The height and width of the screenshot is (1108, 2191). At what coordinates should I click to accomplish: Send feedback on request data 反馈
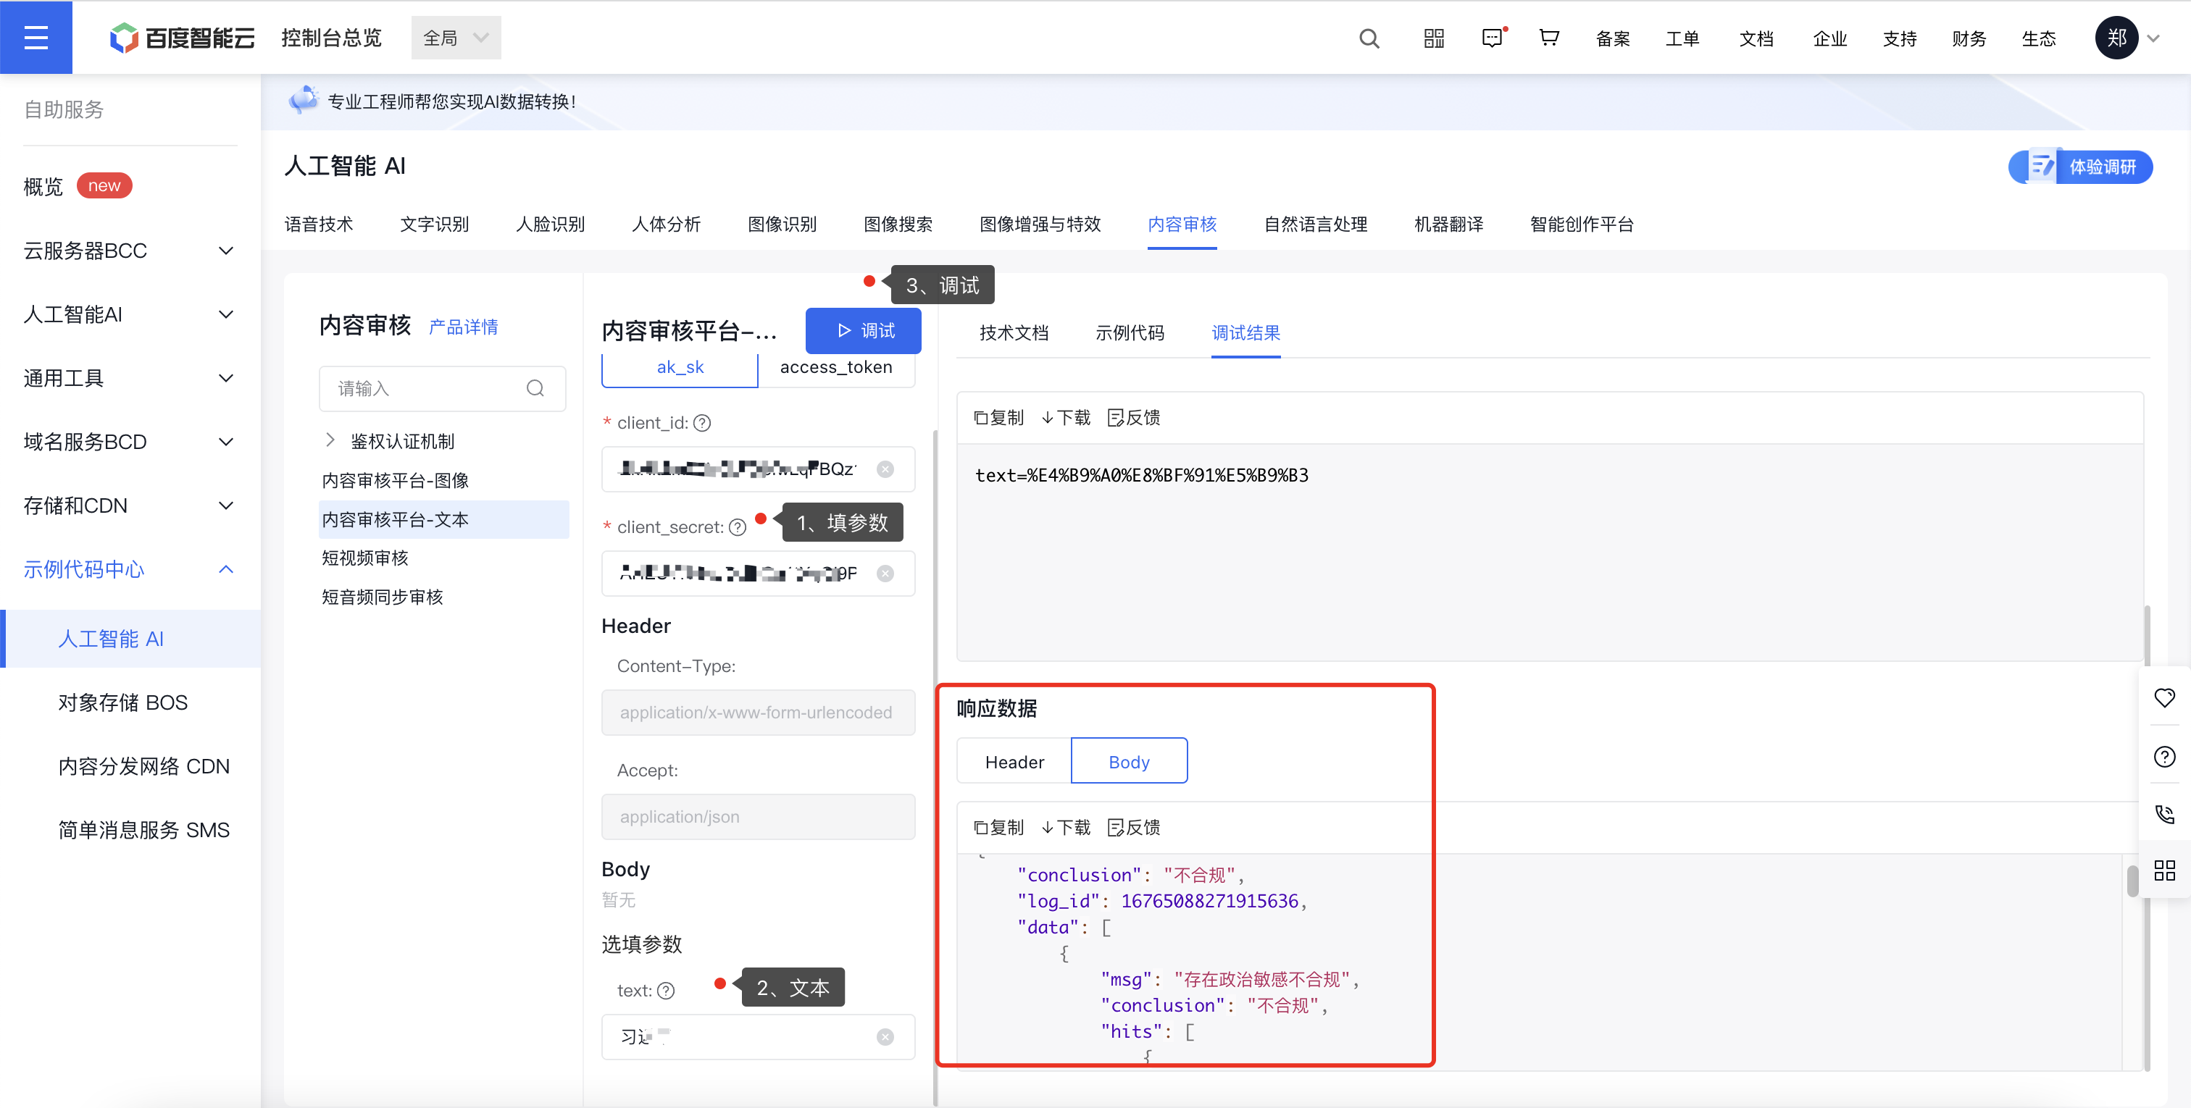click(1134, 418)
